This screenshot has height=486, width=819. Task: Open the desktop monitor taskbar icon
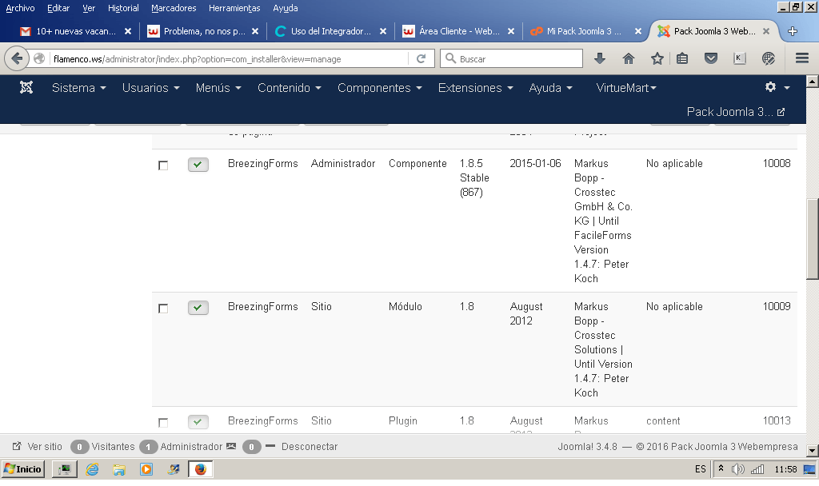coord(65,469)
